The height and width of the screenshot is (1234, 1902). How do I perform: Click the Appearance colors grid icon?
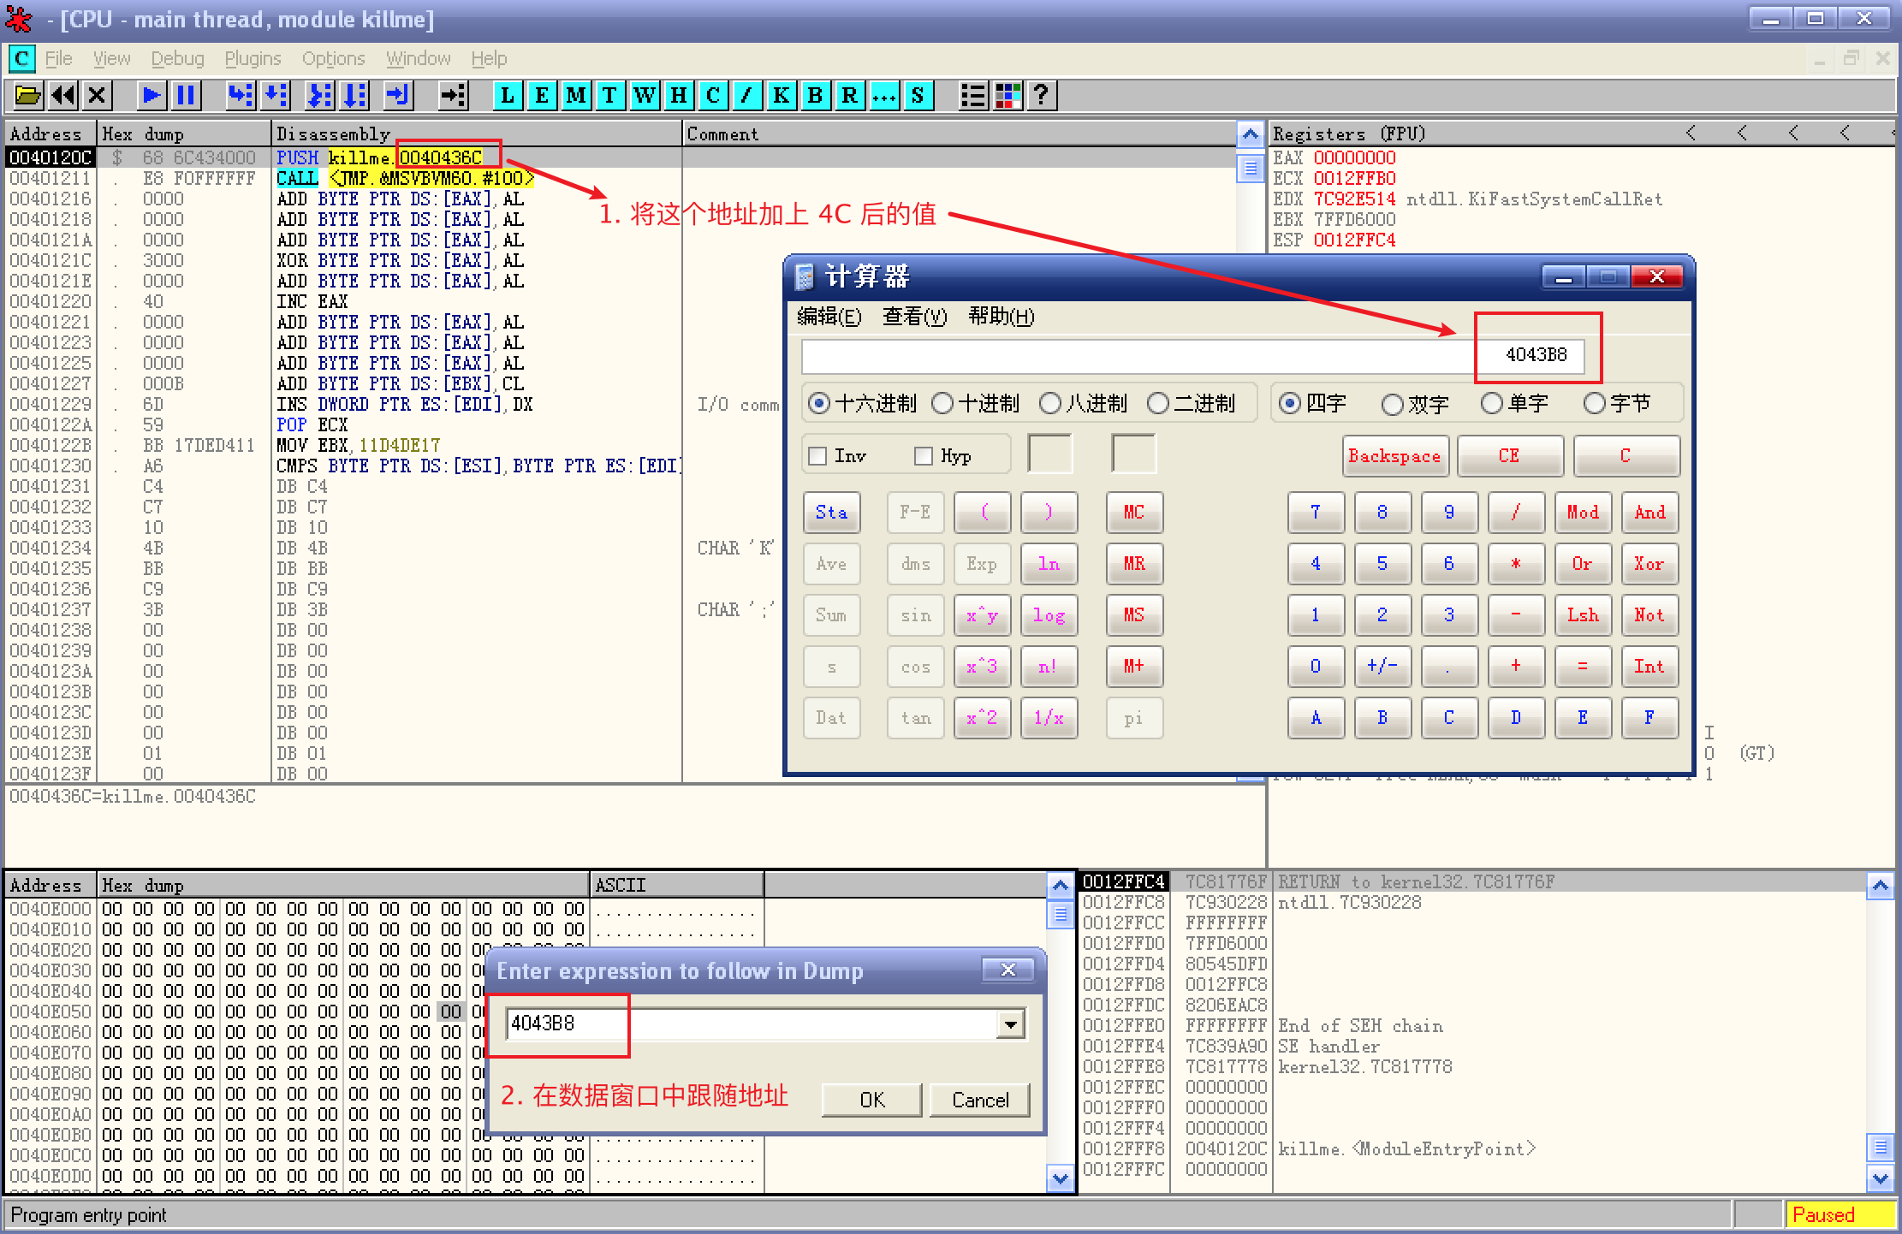click(x=1007, y=95)
